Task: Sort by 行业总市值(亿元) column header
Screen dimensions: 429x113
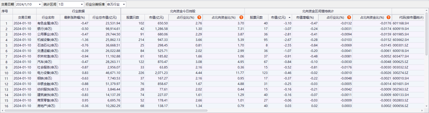Action: click(x=105, y=18)
